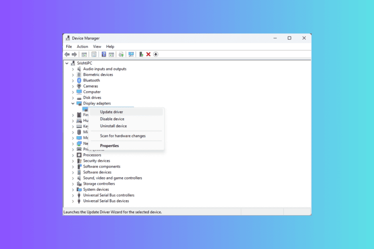
Task: Expand Universal Serial Bus controllers
Action: click(73, 195)
